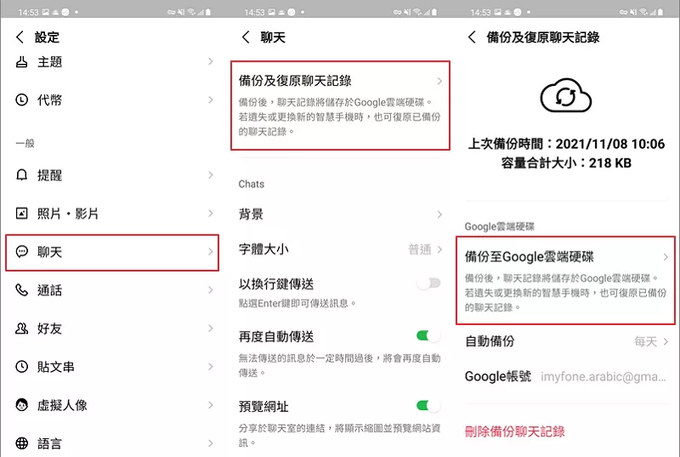
Task: Open the 自動備份 frequency option showing 每天
Action: click(x=651, y=341)
